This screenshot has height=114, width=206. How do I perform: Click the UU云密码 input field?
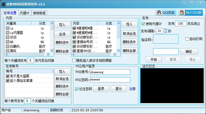coord(110,80)
